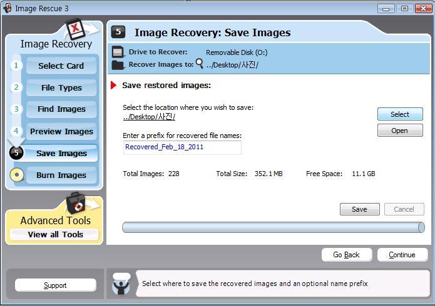Image resolution: width=435 pixels, height=306 pixels.
Task: Click the save progress bar
Action: click(274, 227)
